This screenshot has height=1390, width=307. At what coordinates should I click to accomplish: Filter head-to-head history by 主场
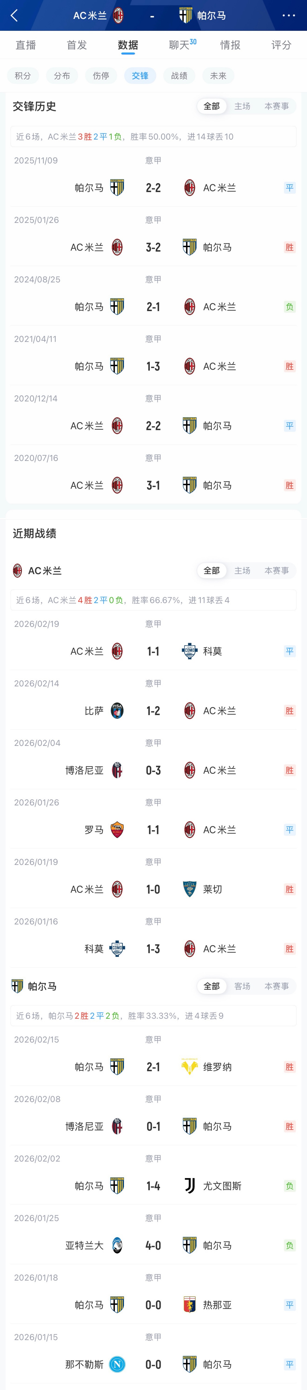pyautogui.click(x=242, y=106)
